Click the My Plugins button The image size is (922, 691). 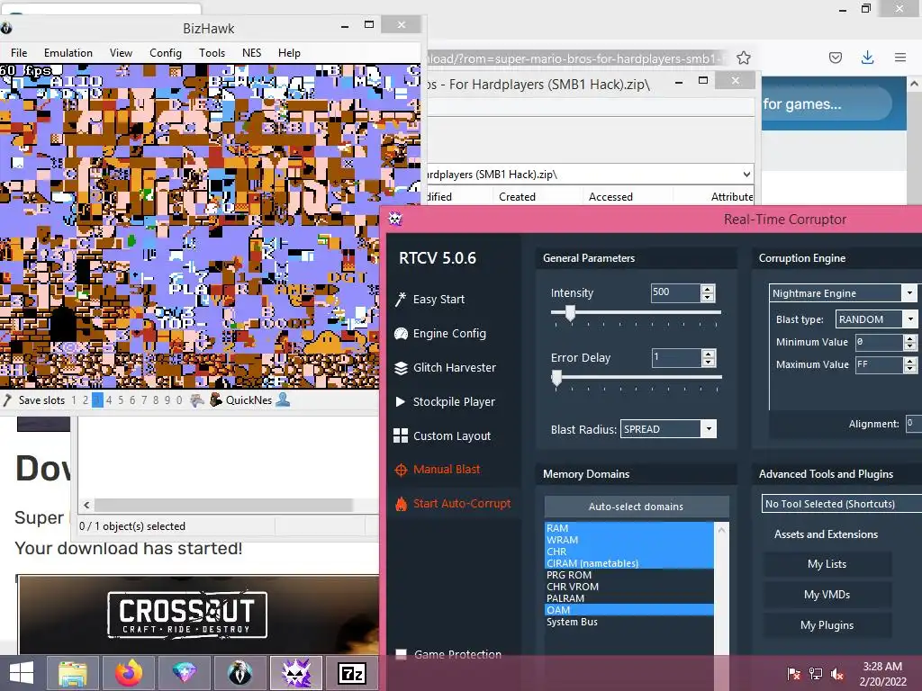(827, 625)
